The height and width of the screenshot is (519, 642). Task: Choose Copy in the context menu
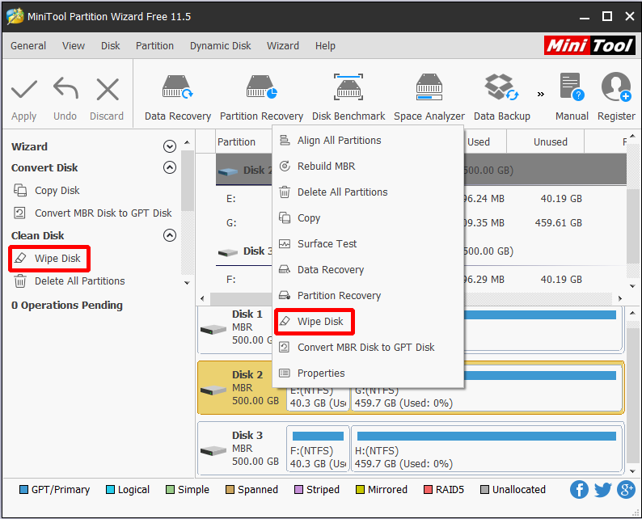[x=368, y=217]
